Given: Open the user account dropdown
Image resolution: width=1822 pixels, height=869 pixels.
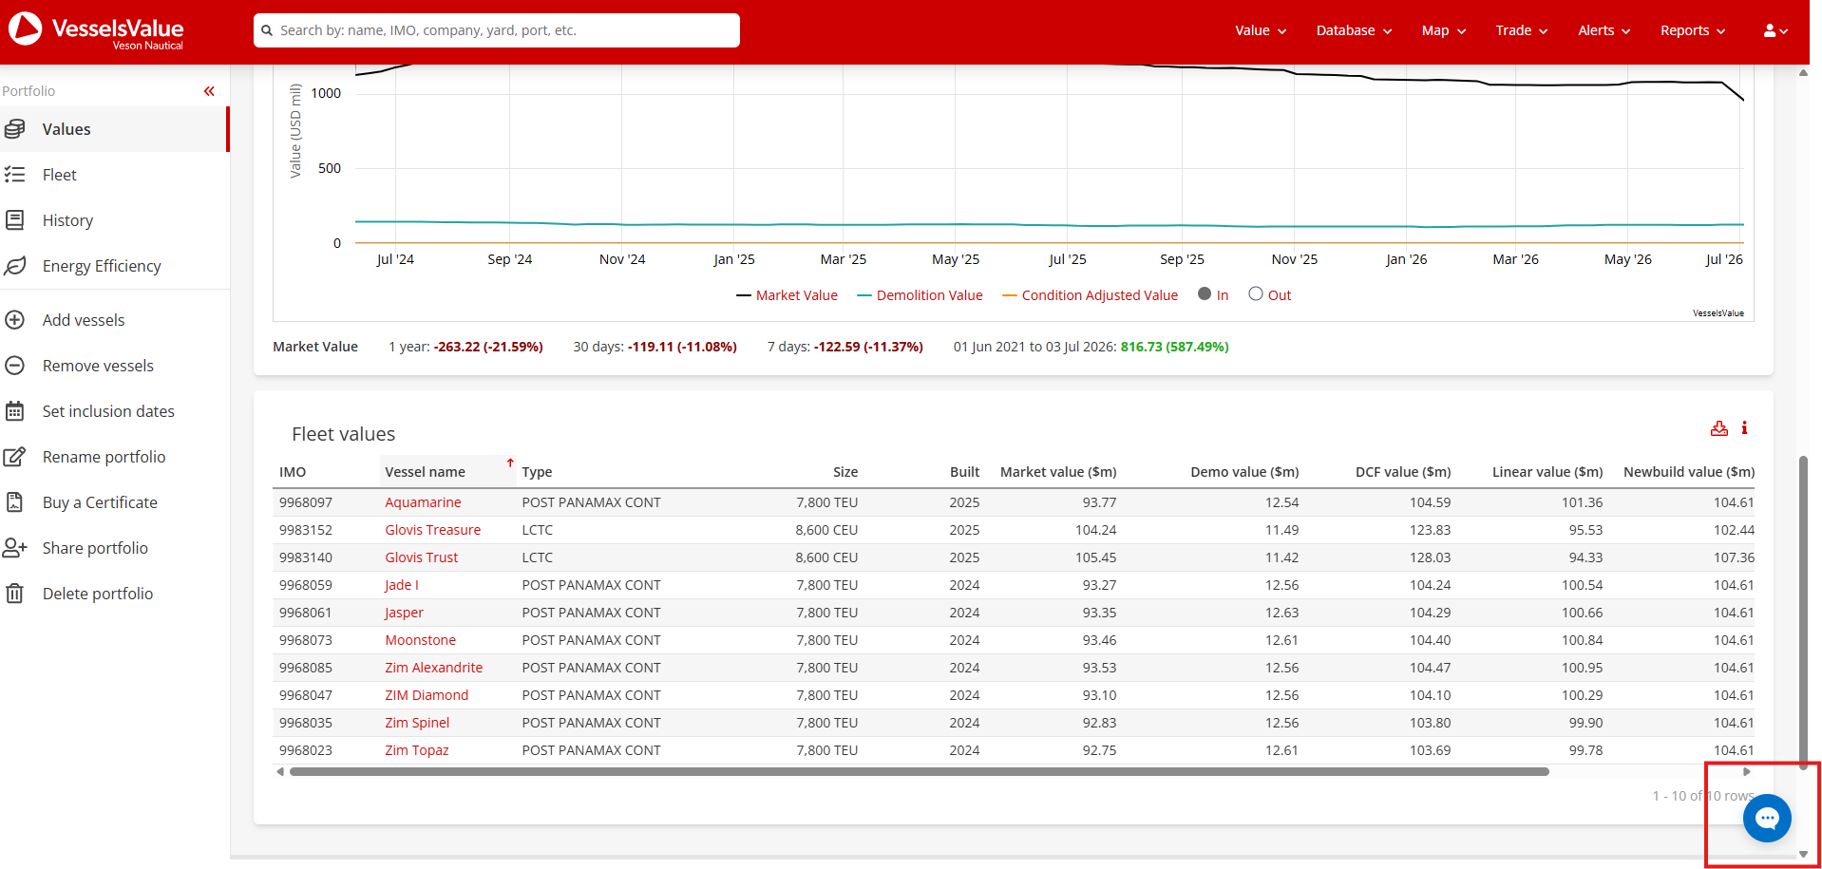Looking at the screenshot, I should [1775, 30].
